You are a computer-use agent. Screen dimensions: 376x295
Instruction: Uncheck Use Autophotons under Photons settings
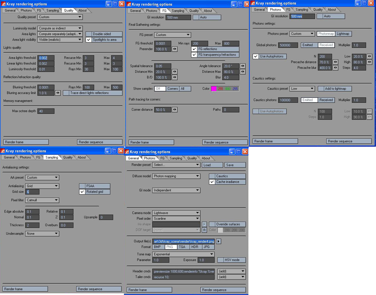pos(256,56)
